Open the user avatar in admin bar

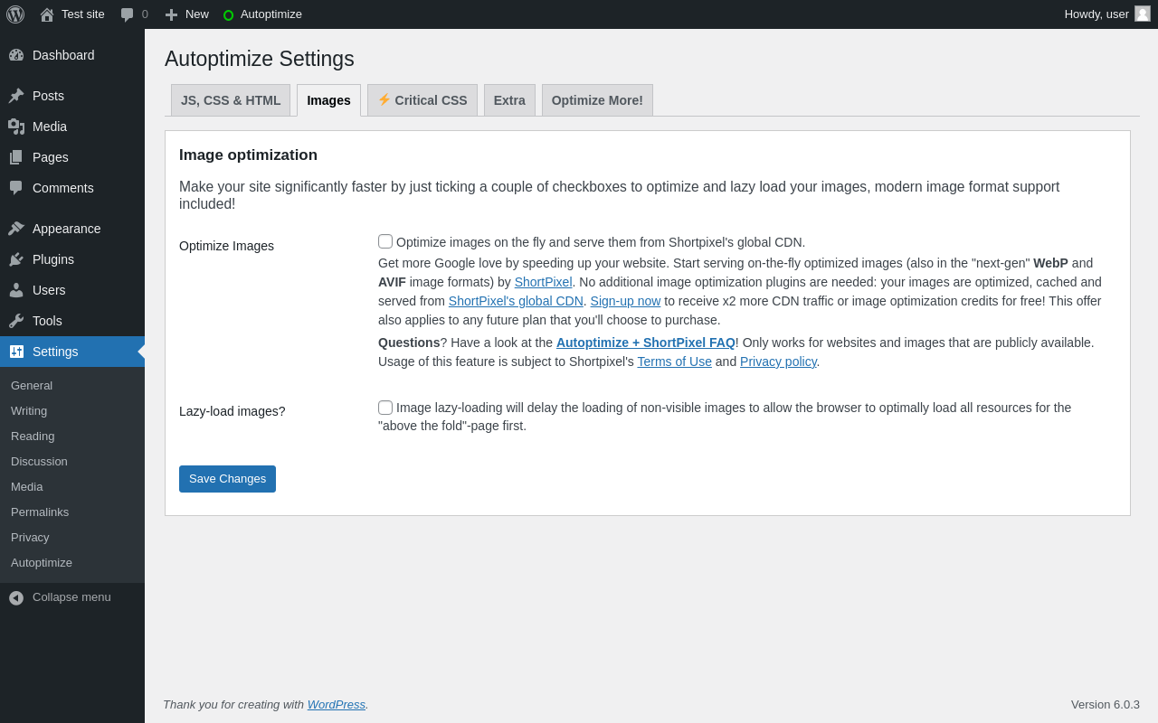[x=1143, y=14]
